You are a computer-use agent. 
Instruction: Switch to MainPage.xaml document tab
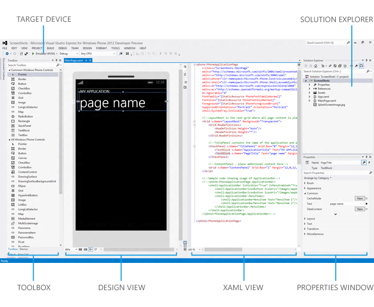74,60
